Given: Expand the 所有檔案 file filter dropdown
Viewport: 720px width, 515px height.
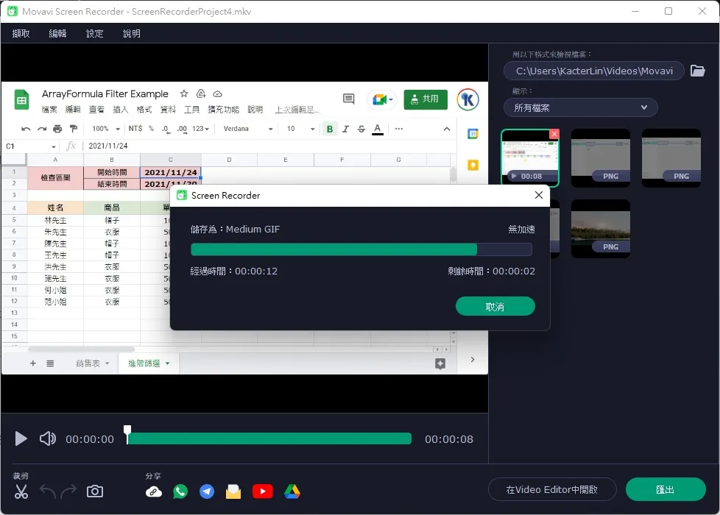Looking at the screenshot, I should tap(580, 108).
